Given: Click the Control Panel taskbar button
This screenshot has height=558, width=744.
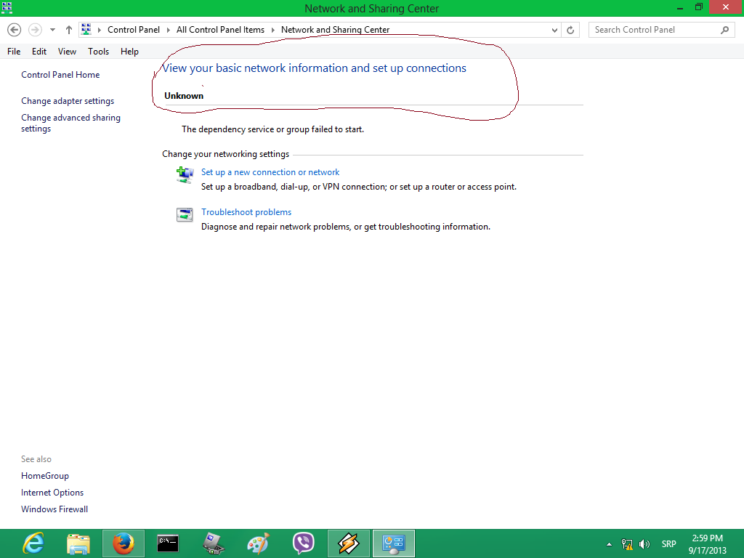Looking at the screenshot, I should coord(393,543).
